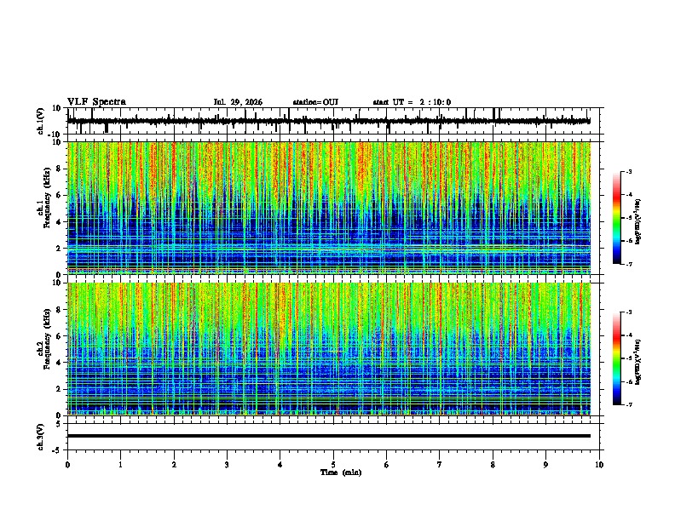Screen dimensions: 675x521
Task: Click the ch.1 color scale bar
Action: pos(617,218)
